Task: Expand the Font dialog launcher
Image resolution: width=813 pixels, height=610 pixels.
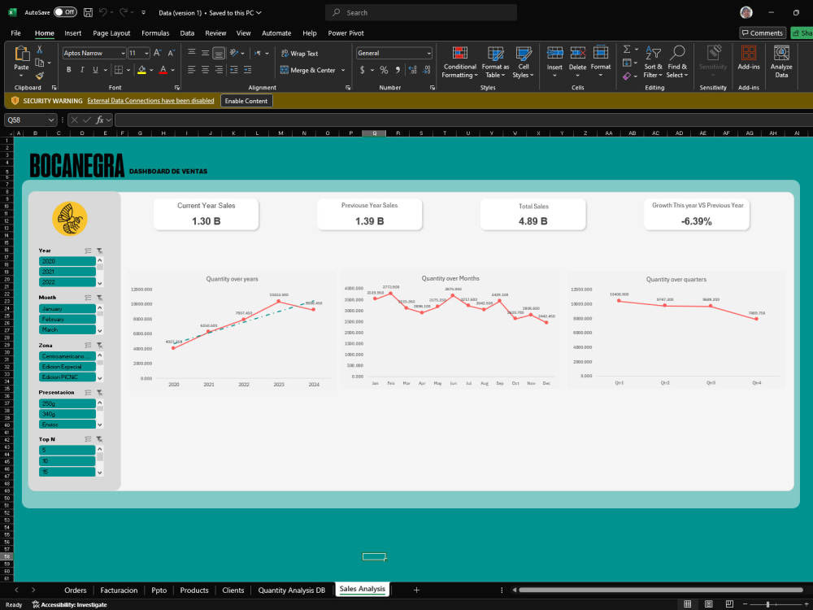Action: (176, 88)
